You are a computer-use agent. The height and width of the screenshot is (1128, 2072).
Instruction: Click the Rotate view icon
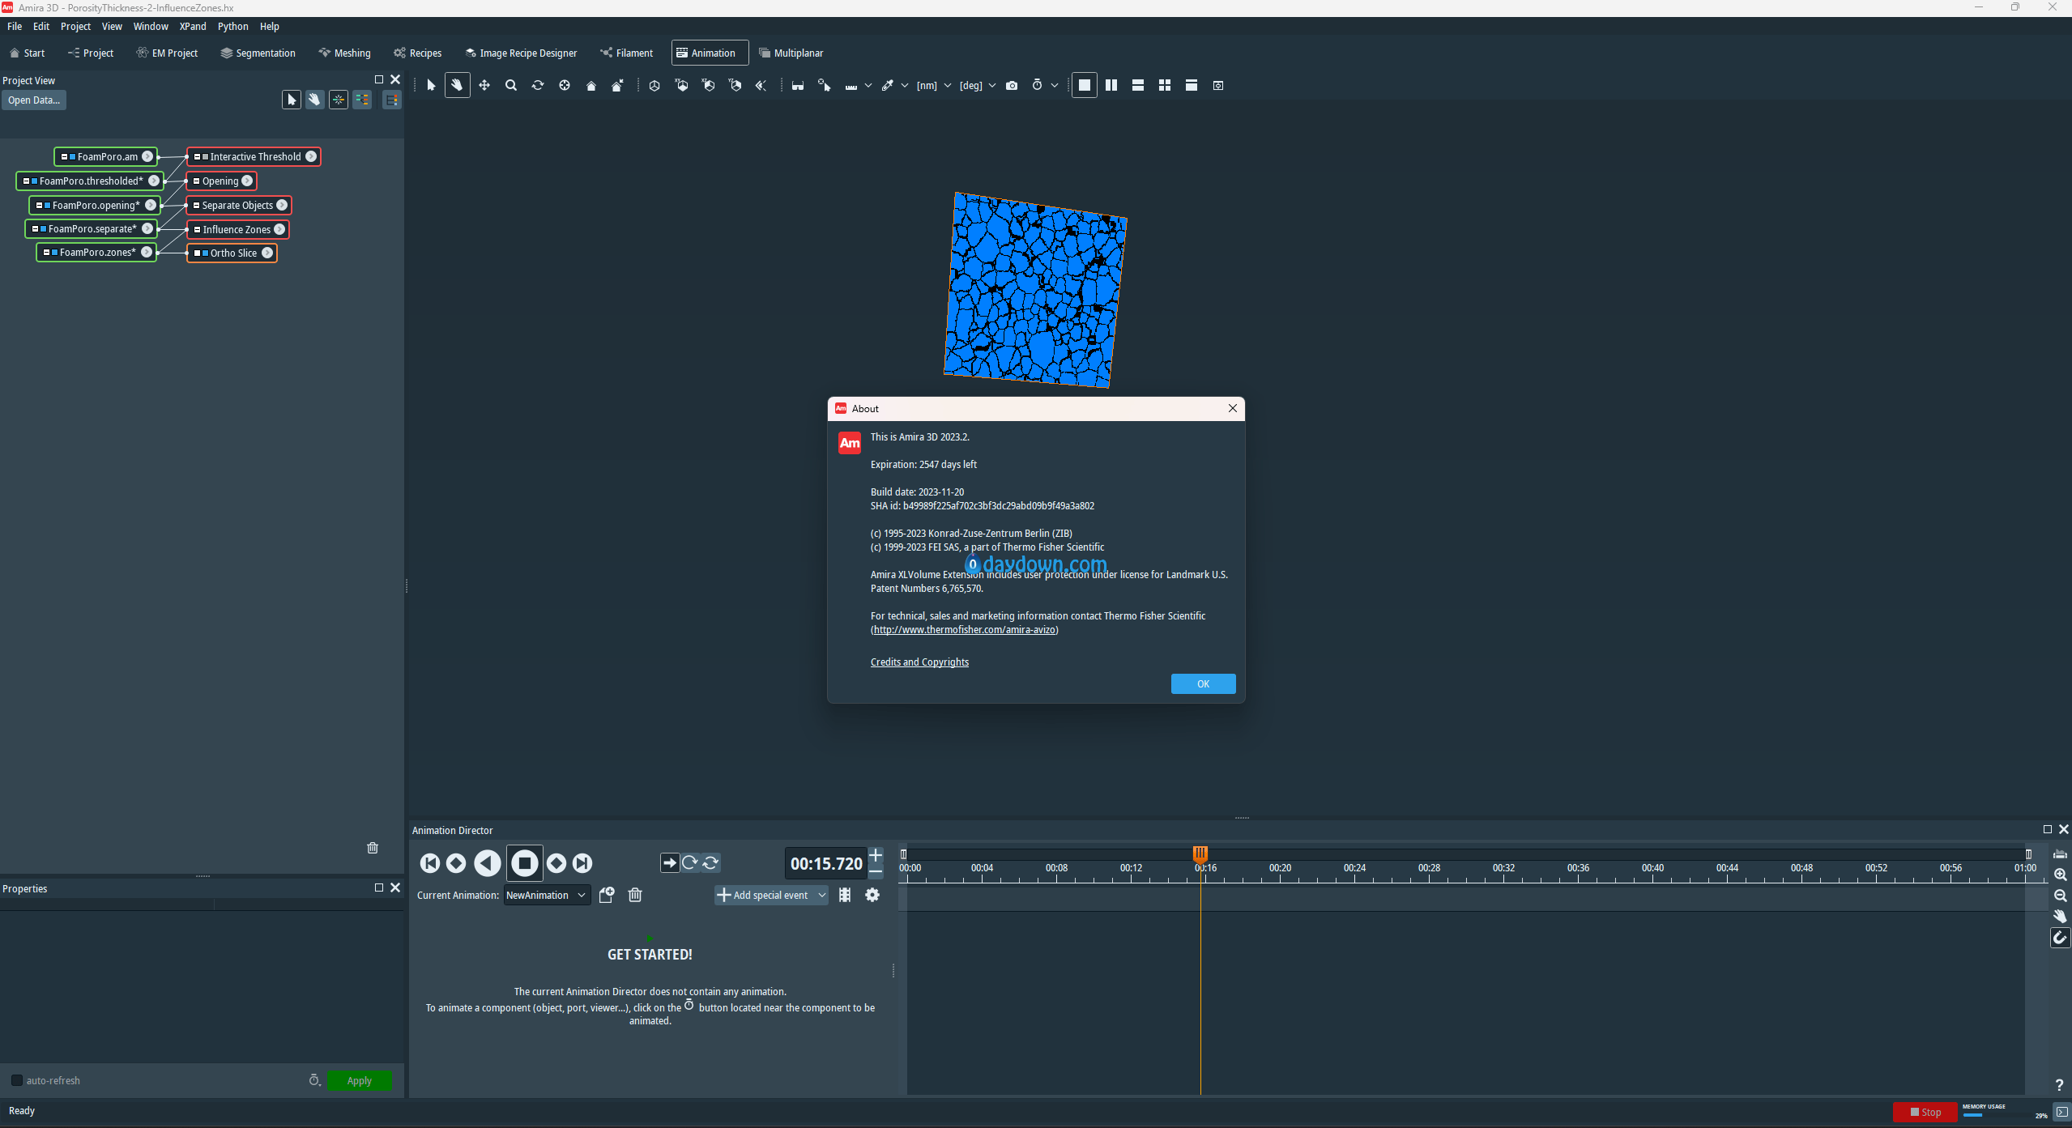(x=538, y=85)
